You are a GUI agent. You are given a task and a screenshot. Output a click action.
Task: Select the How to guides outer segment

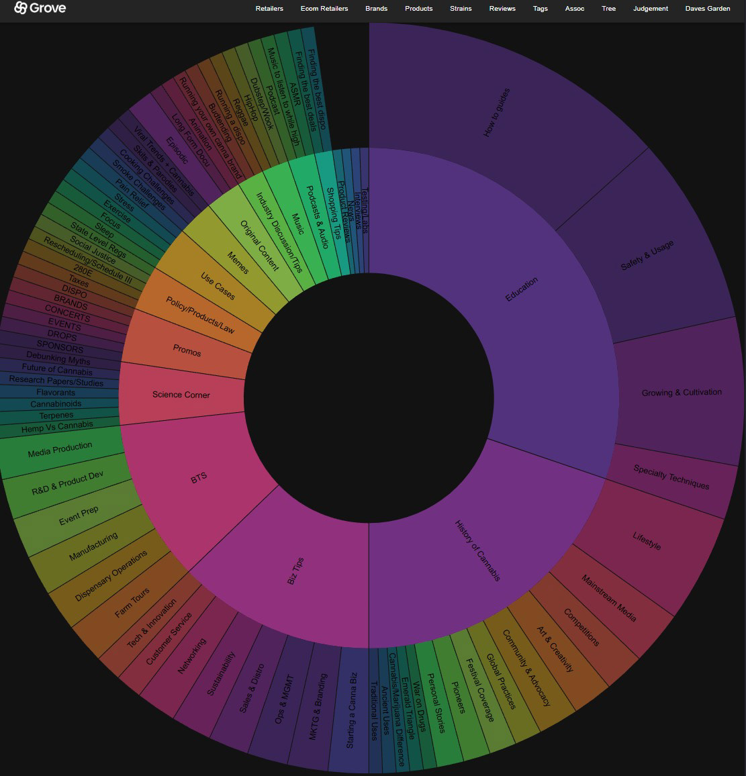click(496, 113)
